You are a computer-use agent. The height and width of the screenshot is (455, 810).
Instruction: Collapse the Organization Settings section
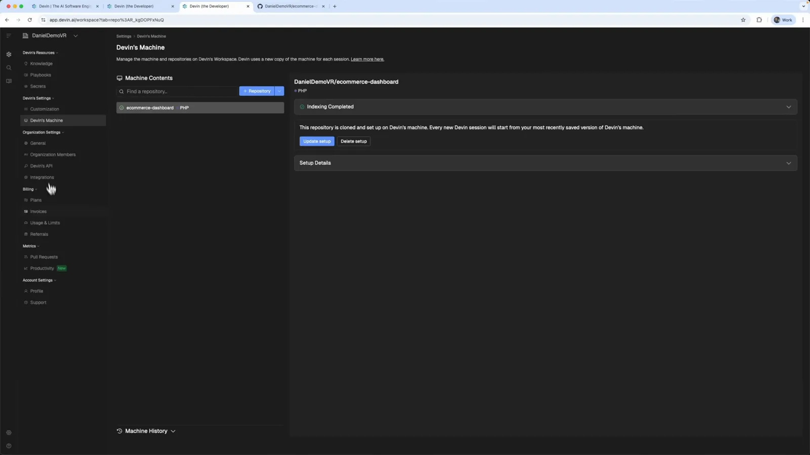[x=43, y=132]
